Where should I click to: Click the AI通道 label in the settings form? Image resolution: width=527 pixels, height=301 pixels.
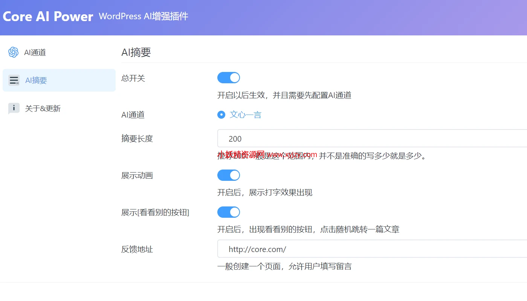133,115
